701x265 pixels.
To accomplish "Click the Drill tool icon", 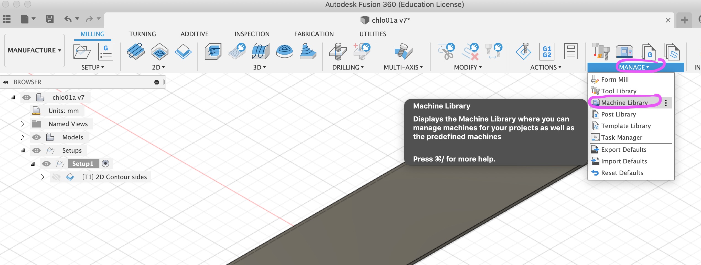I will pyautogui.click(x=338, y=51).
